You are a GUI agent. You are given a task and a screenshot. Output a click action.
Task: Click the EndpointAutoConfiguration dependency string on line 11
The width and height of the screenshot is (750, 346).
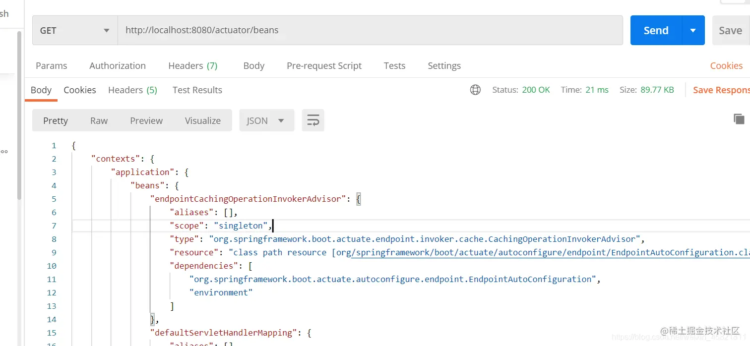393,279
